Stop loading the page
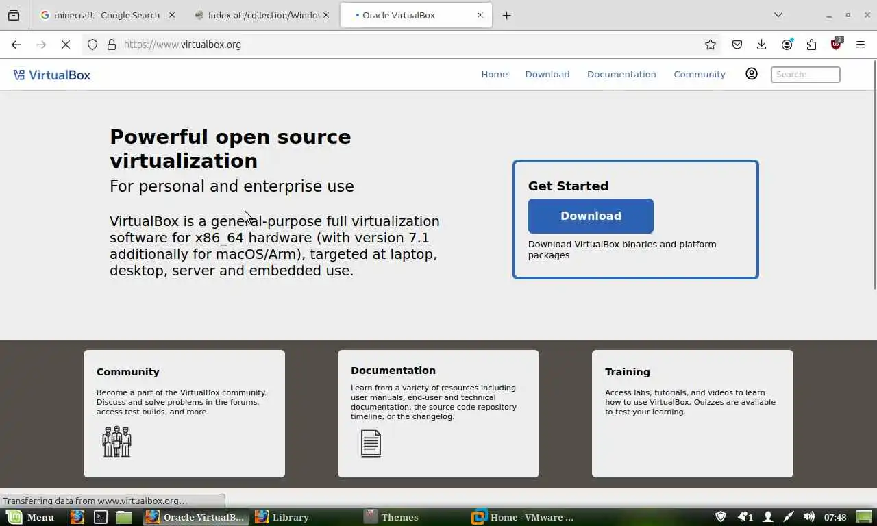 pyautogui.click(x=66, y=45)
